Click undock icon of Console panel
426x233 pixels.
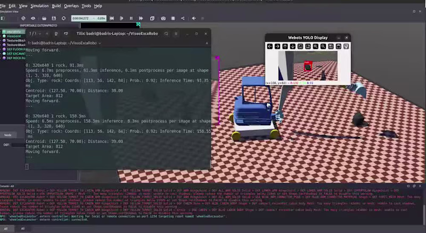[x=414, y=186]
